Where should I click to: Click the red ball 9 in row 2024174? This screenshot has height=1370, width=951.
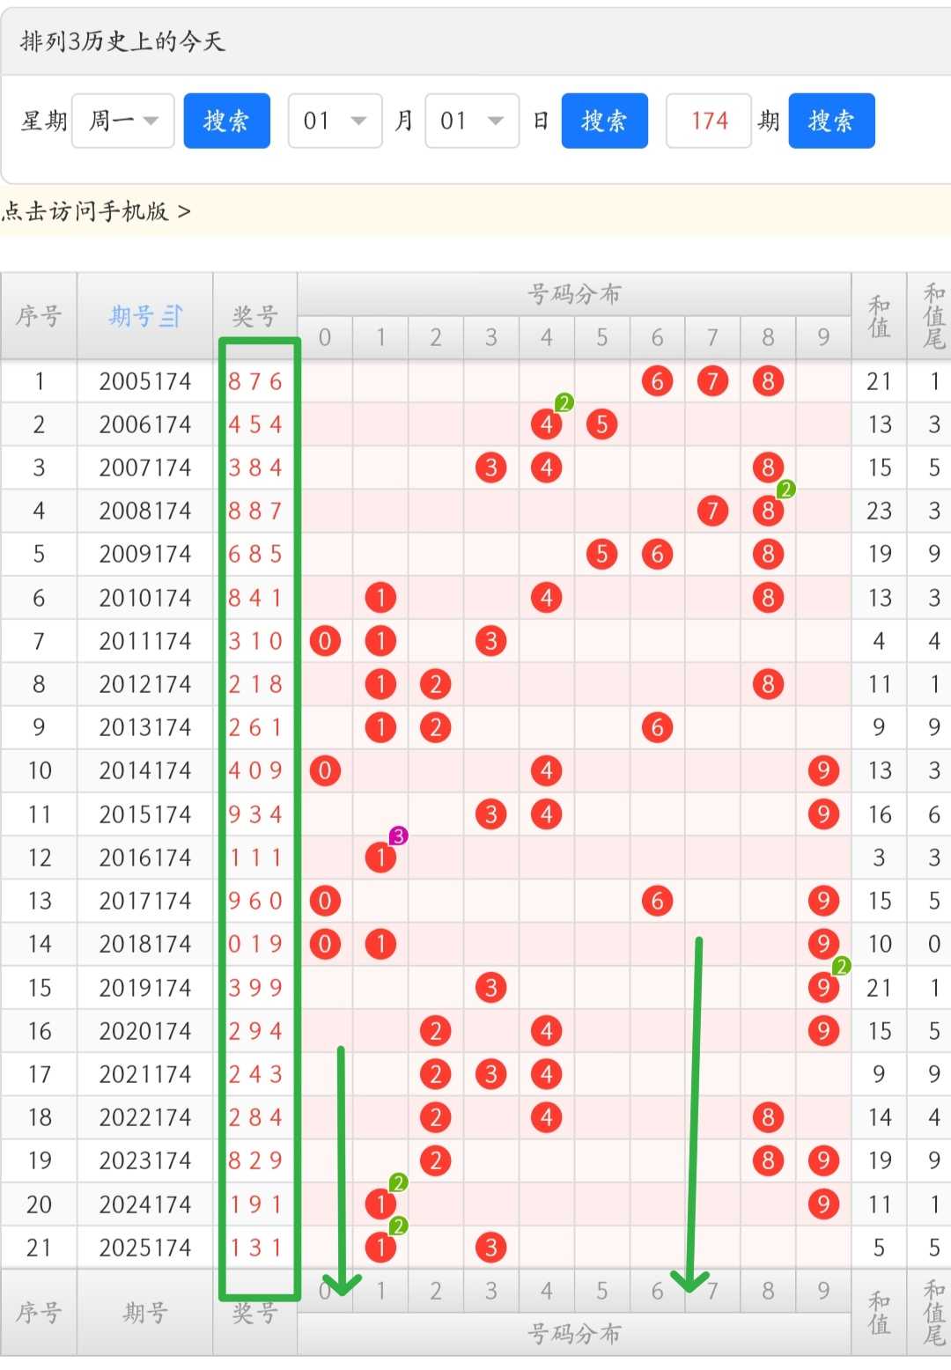click(823, 1204)
